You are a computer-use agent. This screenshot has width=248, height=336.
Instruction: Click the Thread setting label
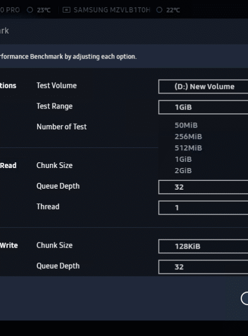click(48, 207)
